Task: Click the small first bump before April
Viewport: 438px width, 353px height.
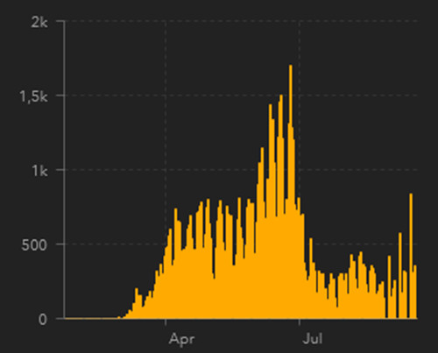Action: click(137, 303)
